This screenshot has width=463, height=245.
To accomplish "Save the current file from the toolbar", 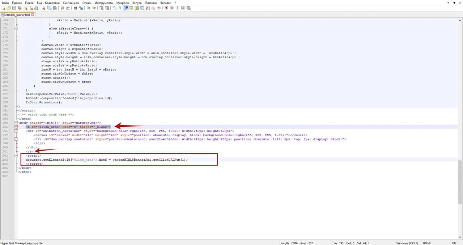I will click(14, 8).
